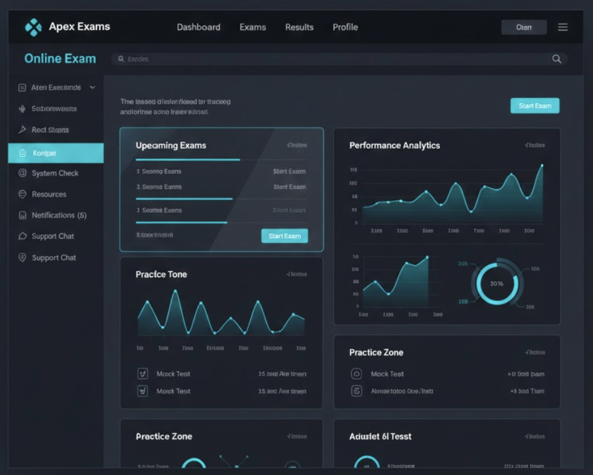This screenshot has width=593, height=475.
Task: Switch to the Results tab
Action: click(x=299, y=27)
